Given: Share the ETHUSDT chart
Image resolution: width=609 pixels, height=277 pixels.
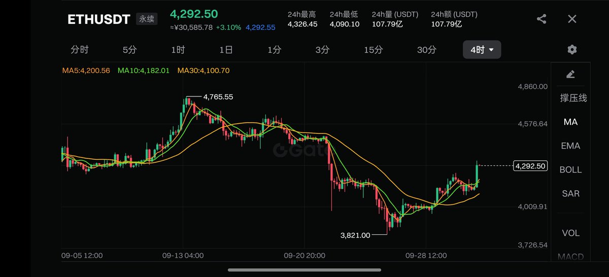Looking at the screenshot, I should click(x=542, y=19).
